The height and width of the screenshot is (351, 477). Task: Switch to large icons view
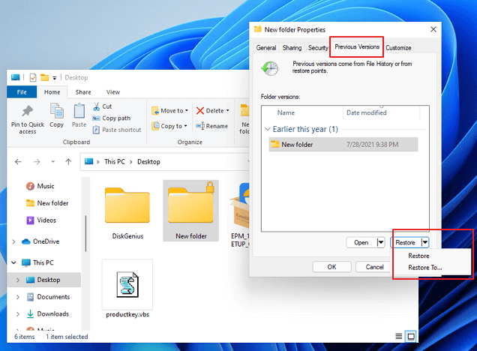[x=411, y=336]
